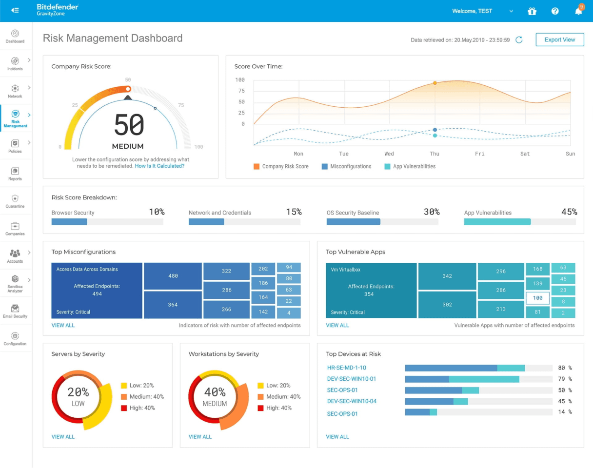Viewport: 593px width, 468px height.
Task: Refresh the retrieved data with the reload icon
Action: 519,40
